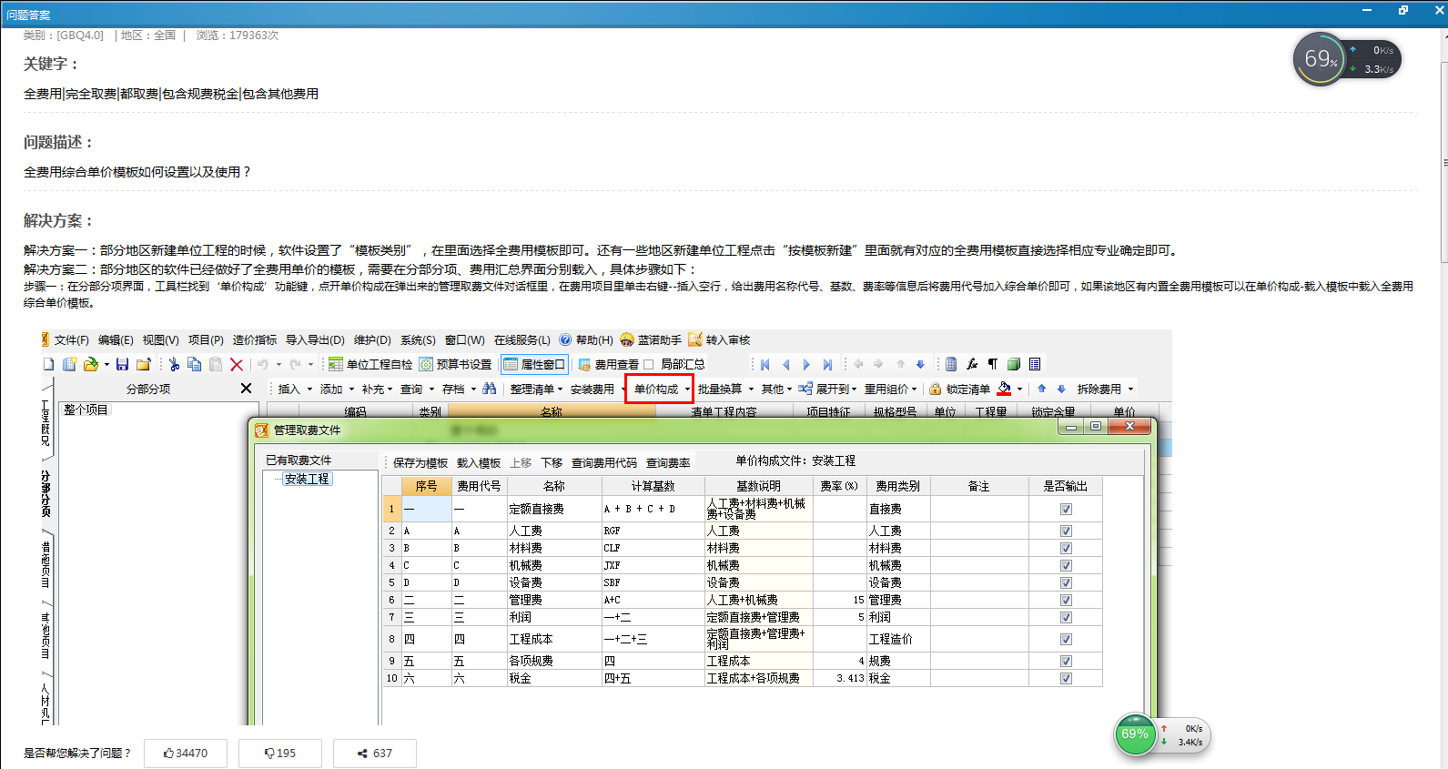Click the 费率 cell of 管理费 row
Screen dimensions: 1448x769
coord(839,600)
